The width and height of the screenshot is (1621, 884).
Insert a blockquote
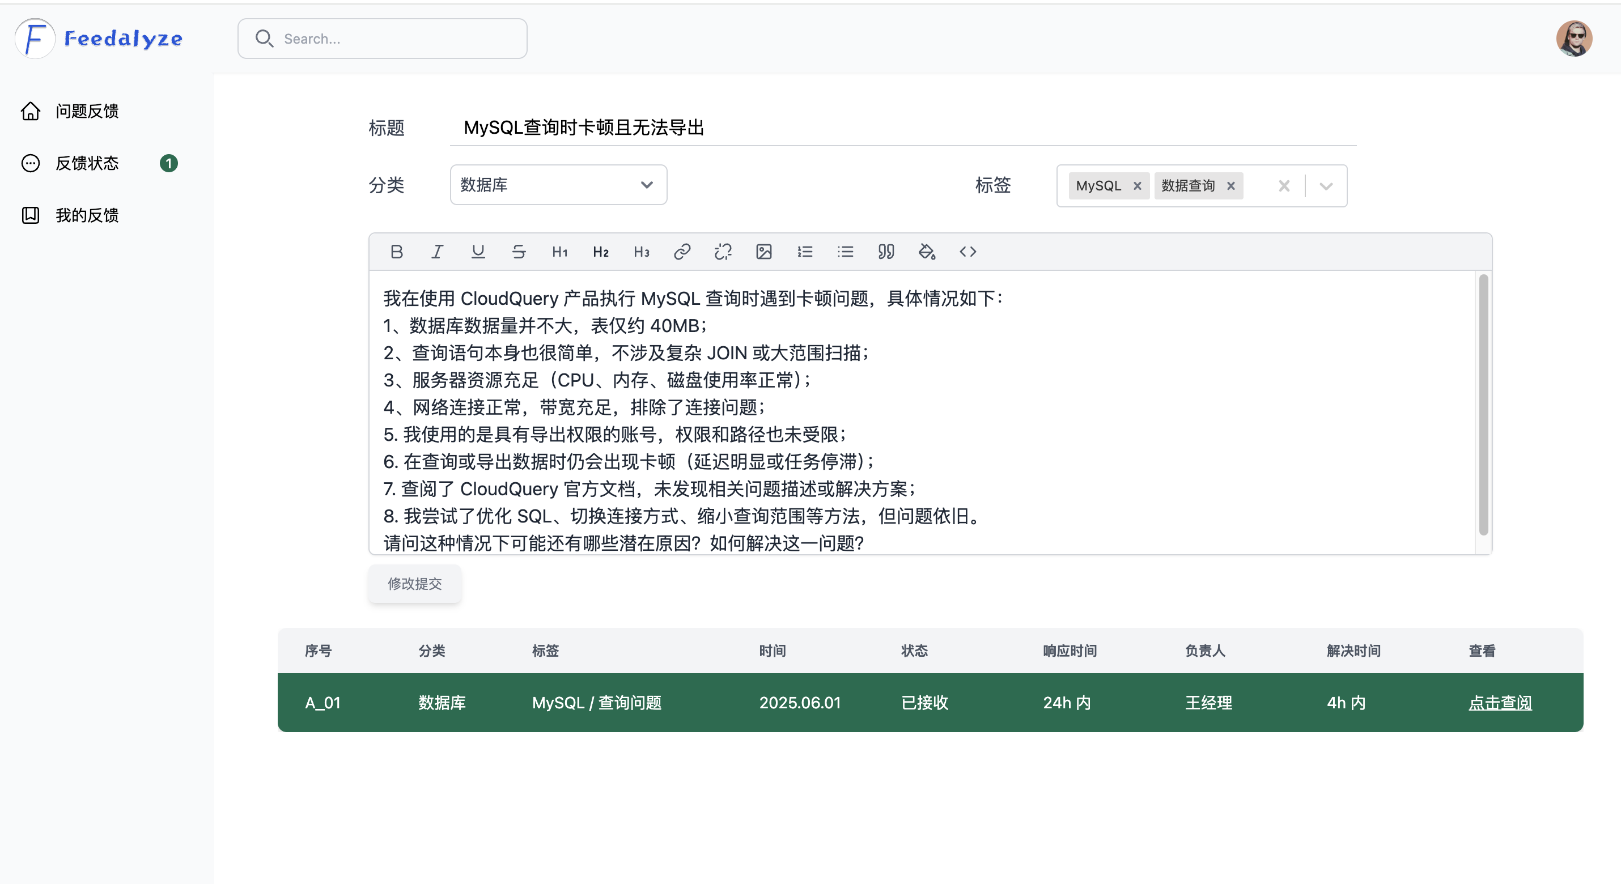point(886,252)
